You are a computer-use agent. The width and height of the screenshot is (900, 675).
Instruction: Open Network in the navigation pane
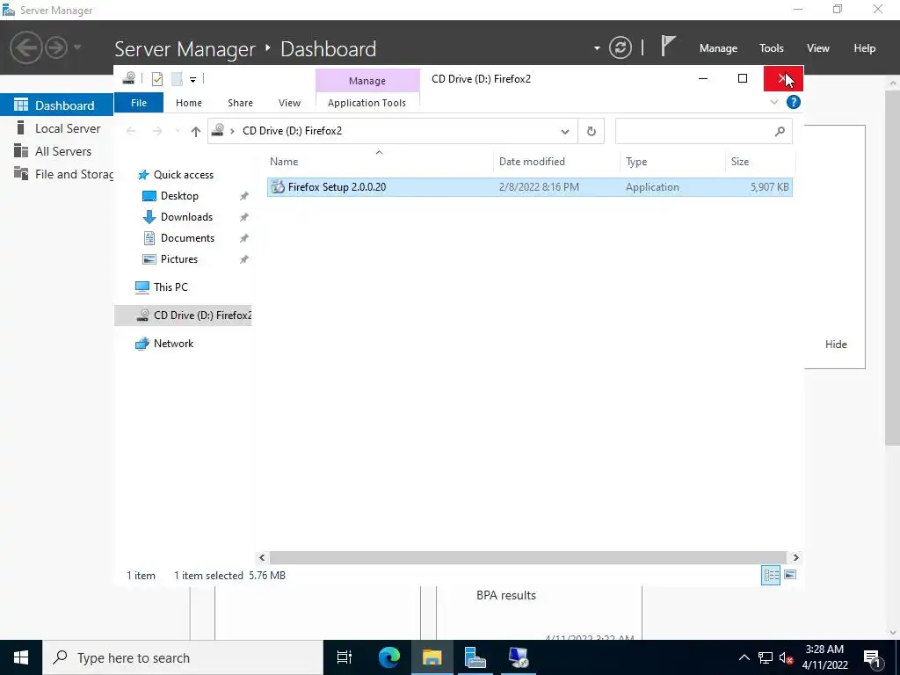(x=173, y=344)
